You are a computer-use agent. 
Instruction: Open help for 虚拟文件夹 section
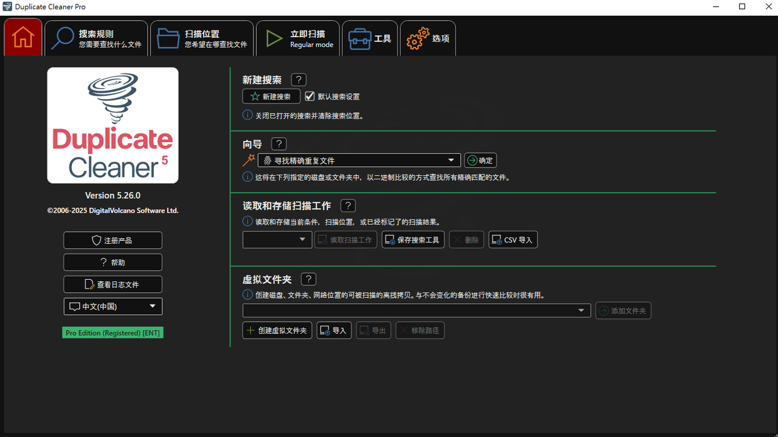308,280
